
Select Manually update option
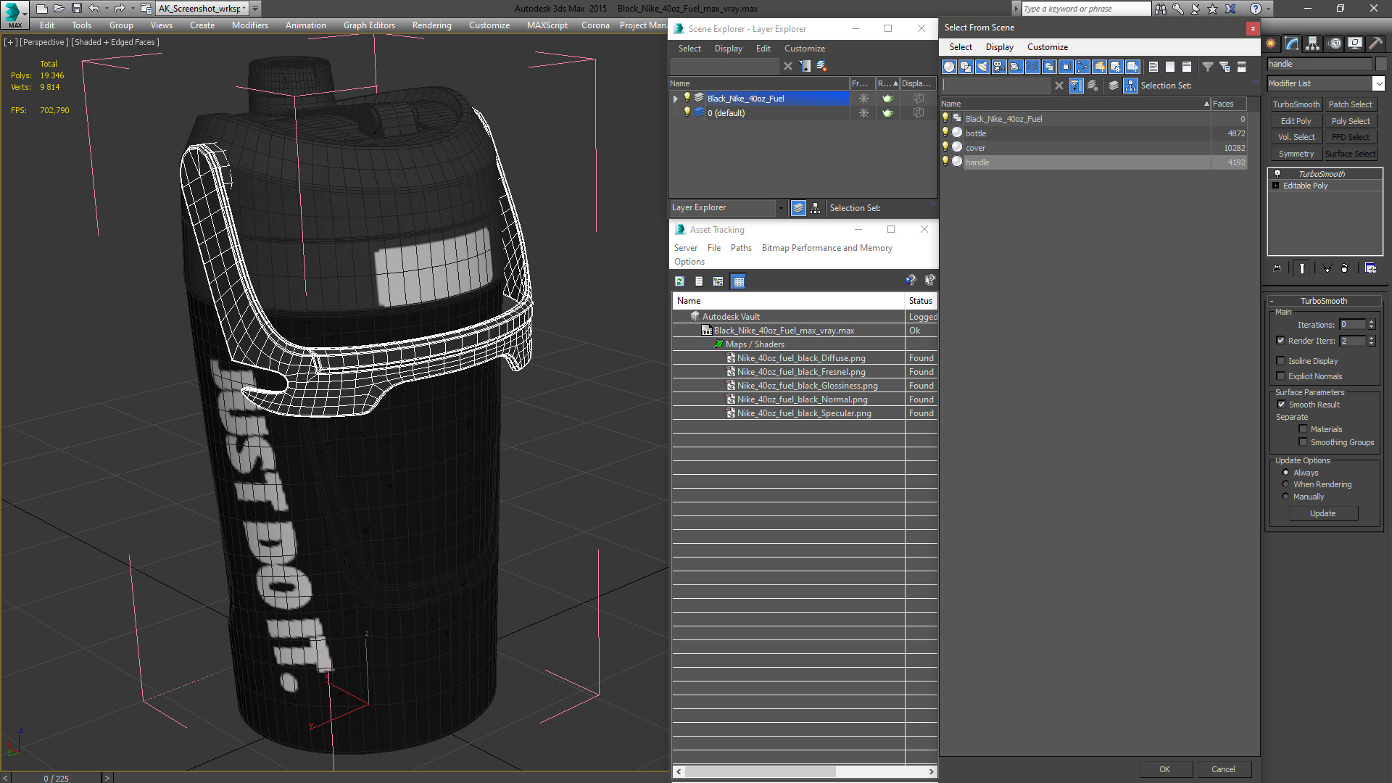[x=1285, y=497]
